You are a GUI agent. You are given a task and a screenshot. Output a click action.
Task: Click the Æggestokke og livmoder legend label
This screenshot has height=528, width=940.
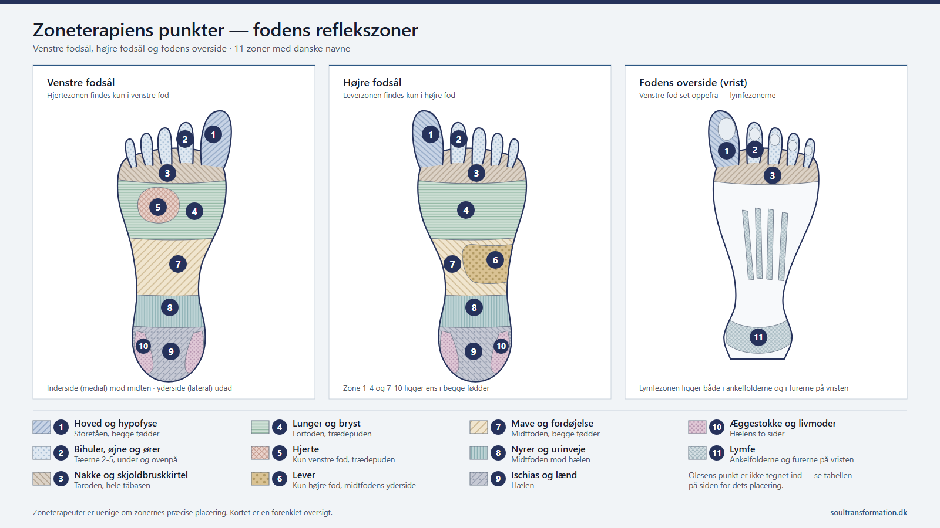783,424
